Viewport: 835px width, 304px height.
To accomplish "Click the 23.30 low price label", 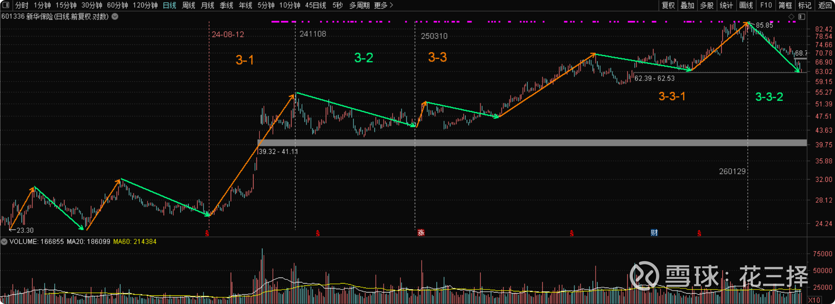I will coord(25,230).
